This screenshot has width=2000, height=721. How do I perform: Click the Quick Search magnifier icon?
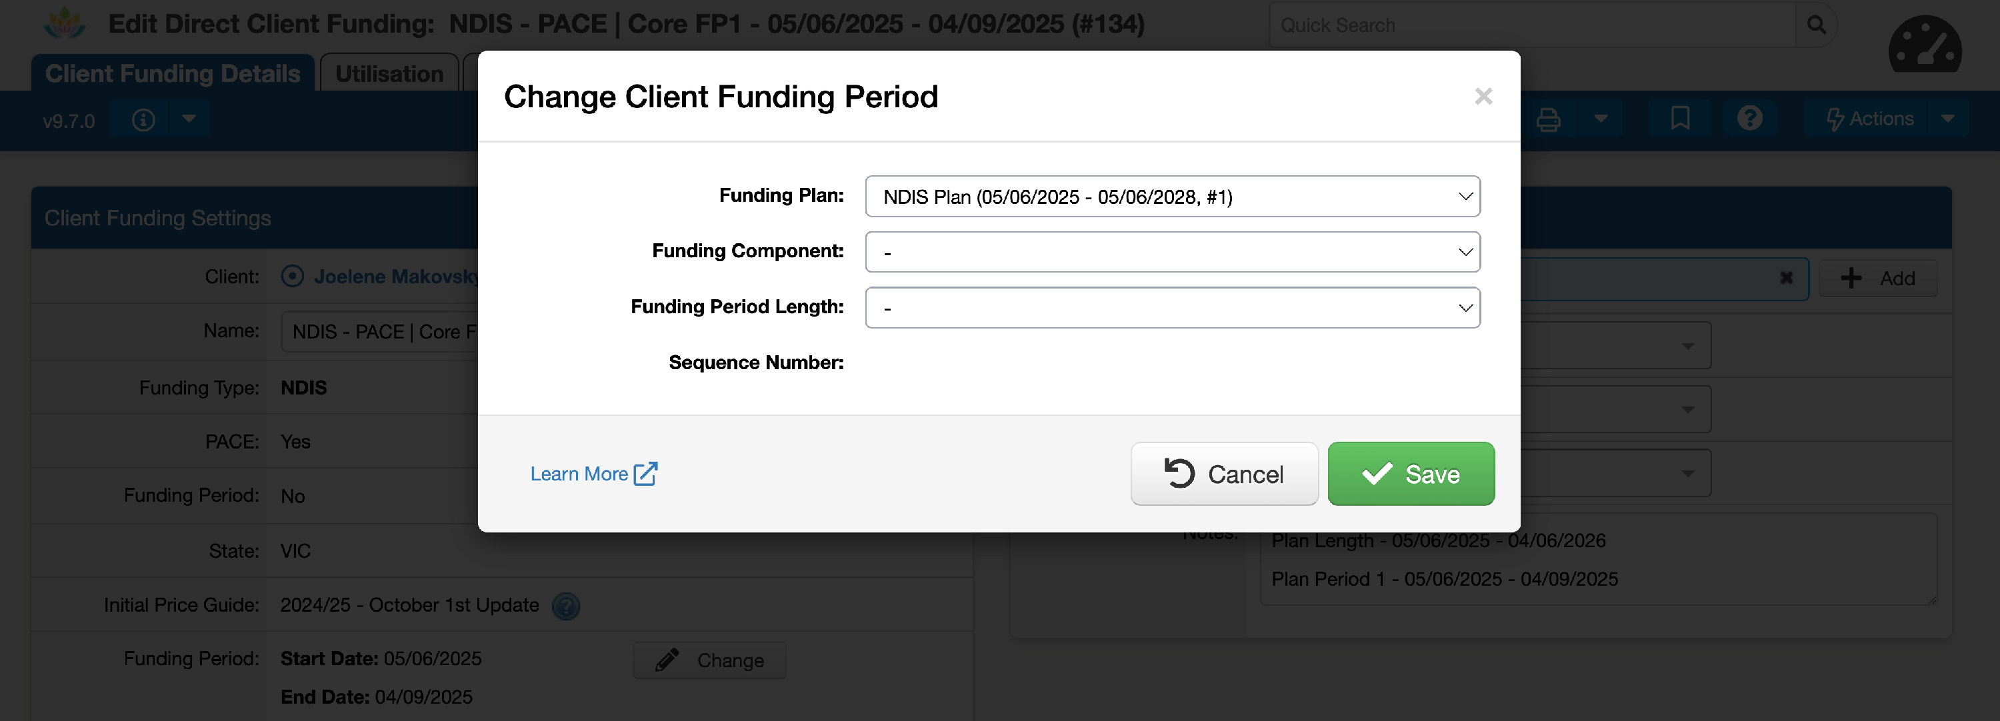[1816, 25]
